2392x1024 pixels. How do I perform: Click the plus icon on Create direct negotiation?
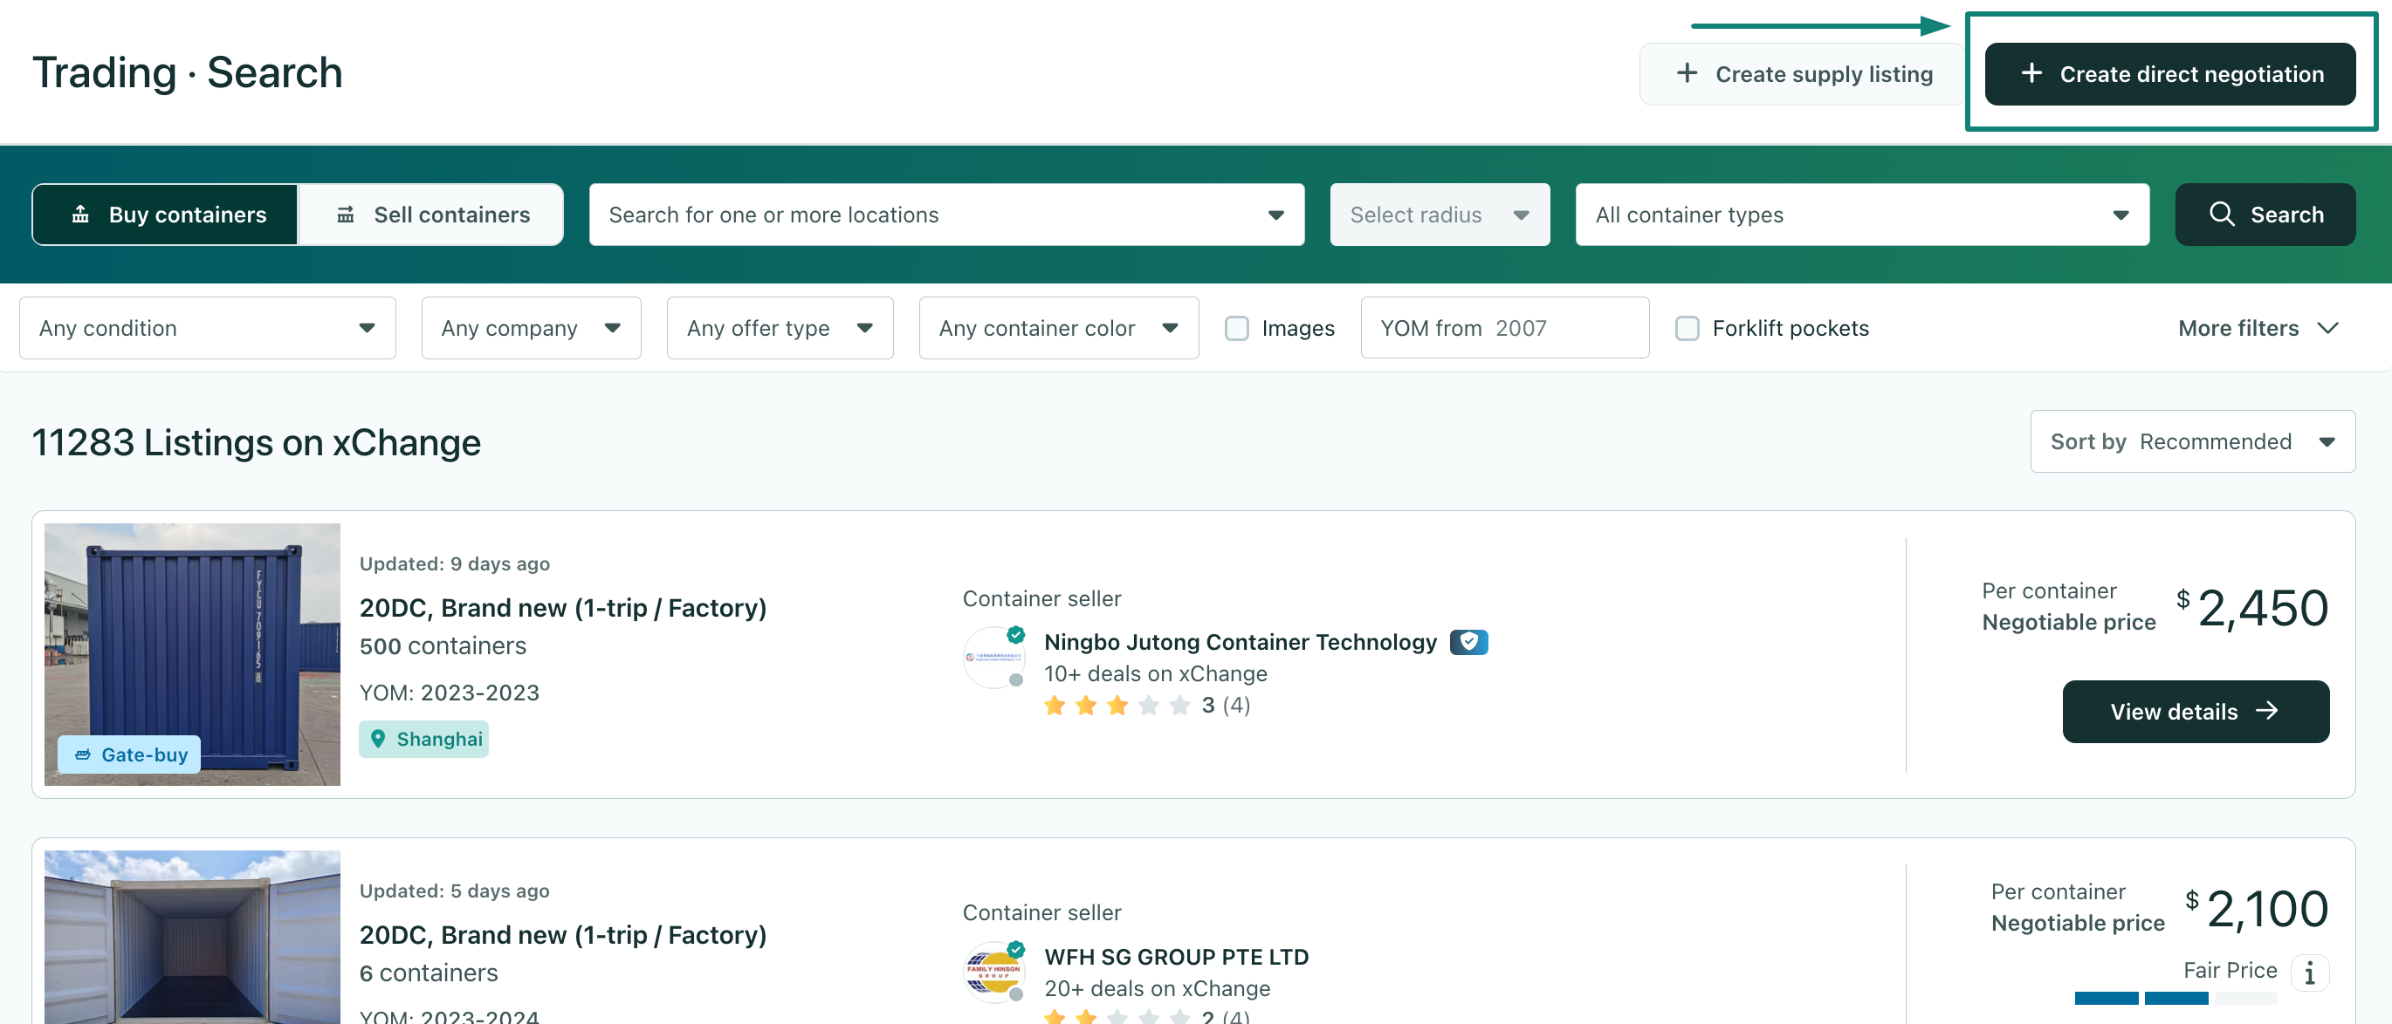pos(2031,73)
